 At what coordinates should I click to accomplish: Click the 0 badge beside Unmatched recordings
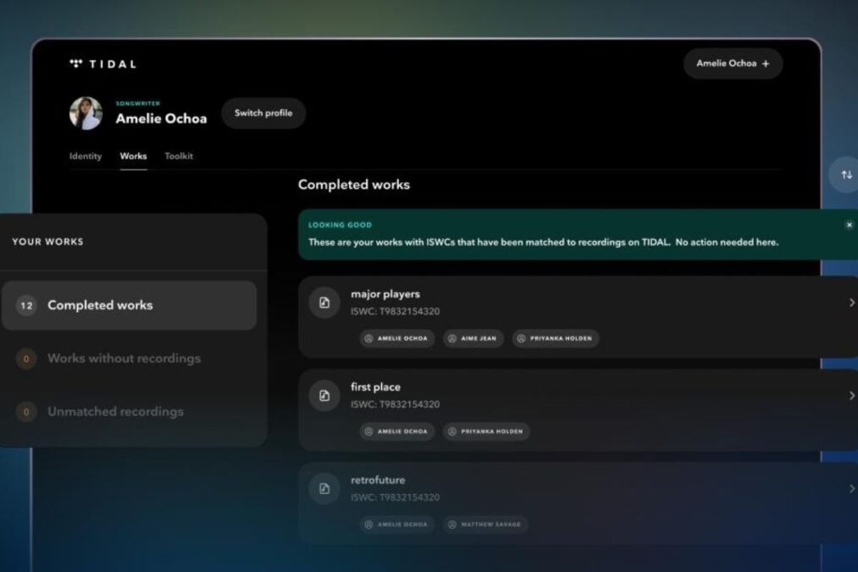coord(26,412)
